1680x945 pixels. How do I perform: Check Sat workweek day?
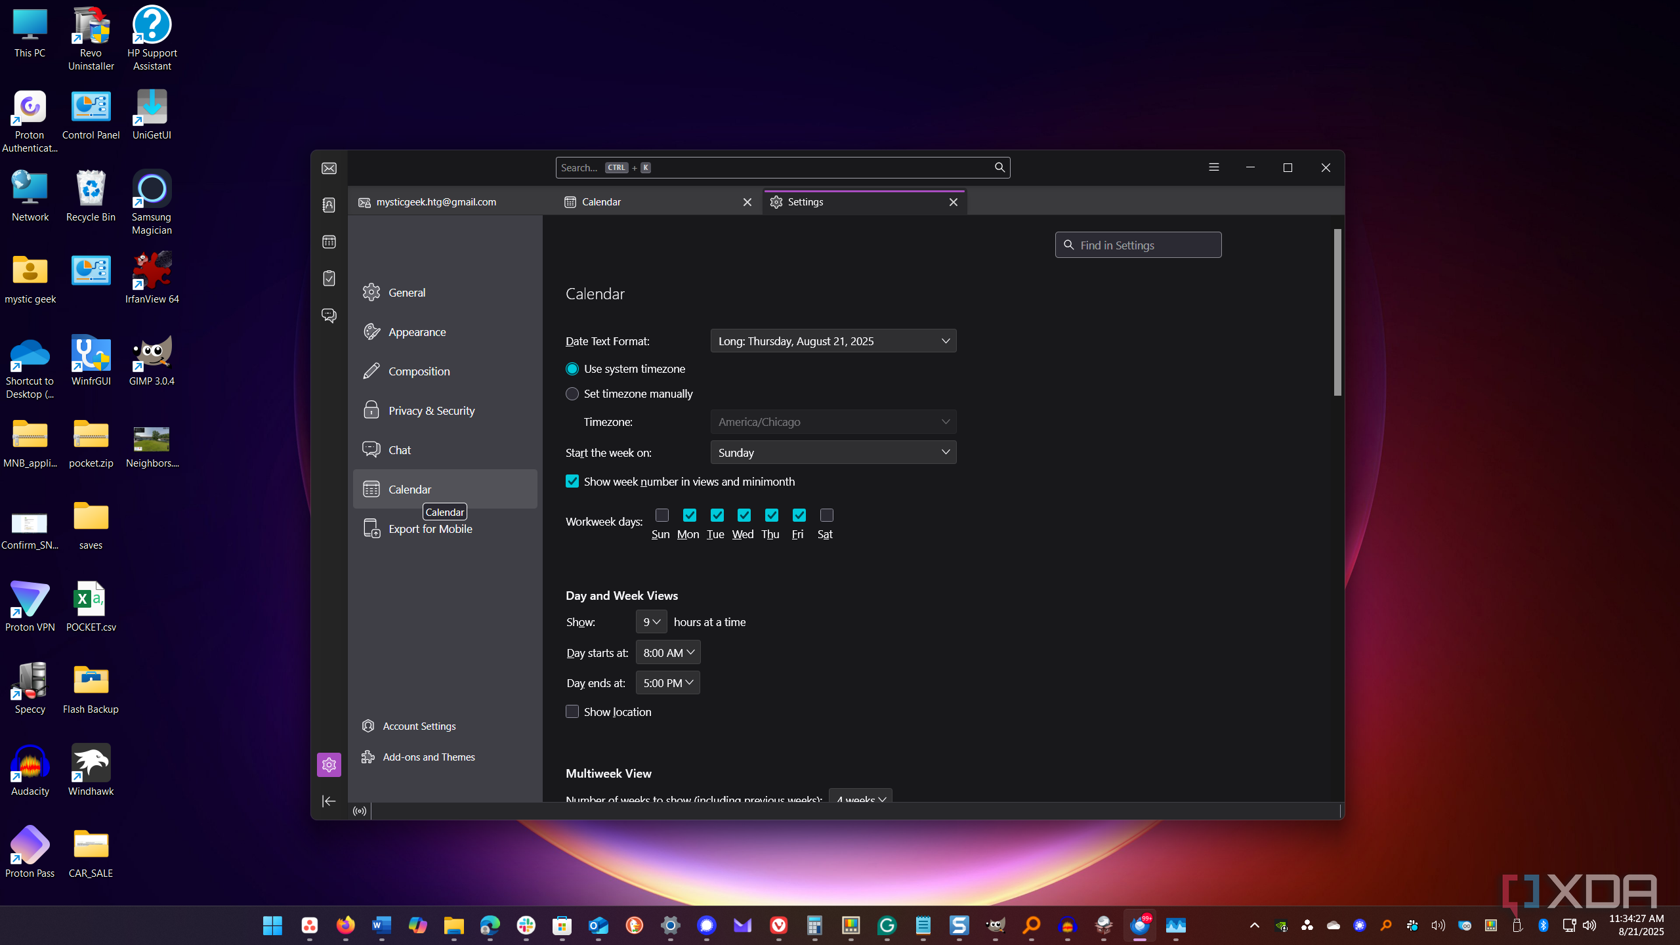[826, 515]
